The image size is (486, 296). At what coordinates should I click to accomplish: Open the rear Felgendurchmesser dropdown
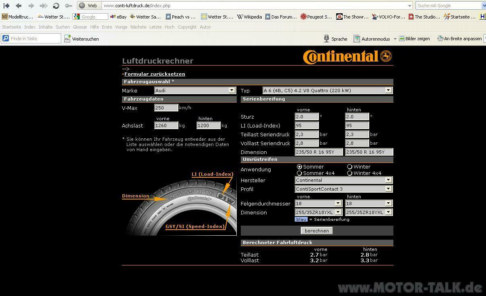(369, 203)
